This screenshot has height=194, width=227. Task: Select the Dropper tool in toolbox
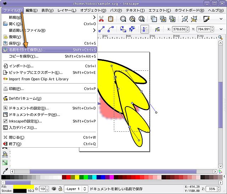tap(5, 171)
